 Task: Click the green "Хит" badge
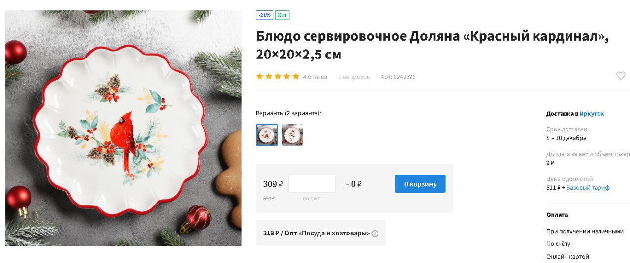pos(283,15)
